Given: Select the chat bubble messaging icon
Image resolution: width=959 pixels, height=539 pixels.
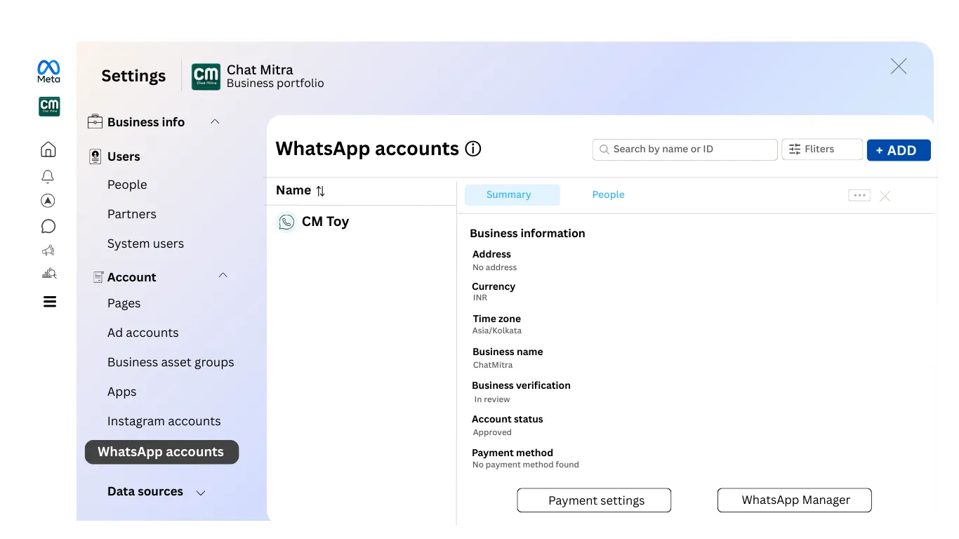Looking at the screenshot, I should point(48,226).
